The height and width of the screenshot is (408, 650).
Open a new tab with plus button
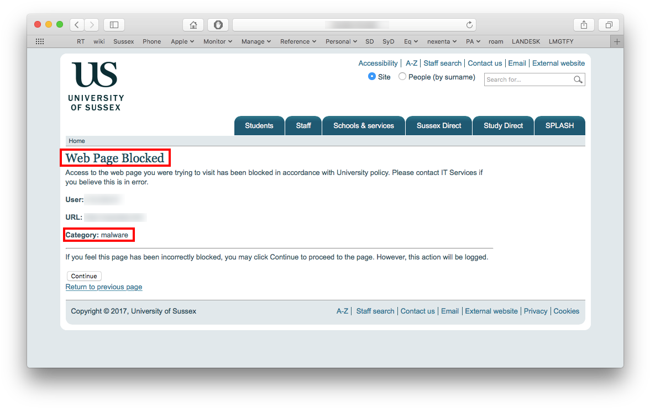pyautogui.click(x=617, y=41)
